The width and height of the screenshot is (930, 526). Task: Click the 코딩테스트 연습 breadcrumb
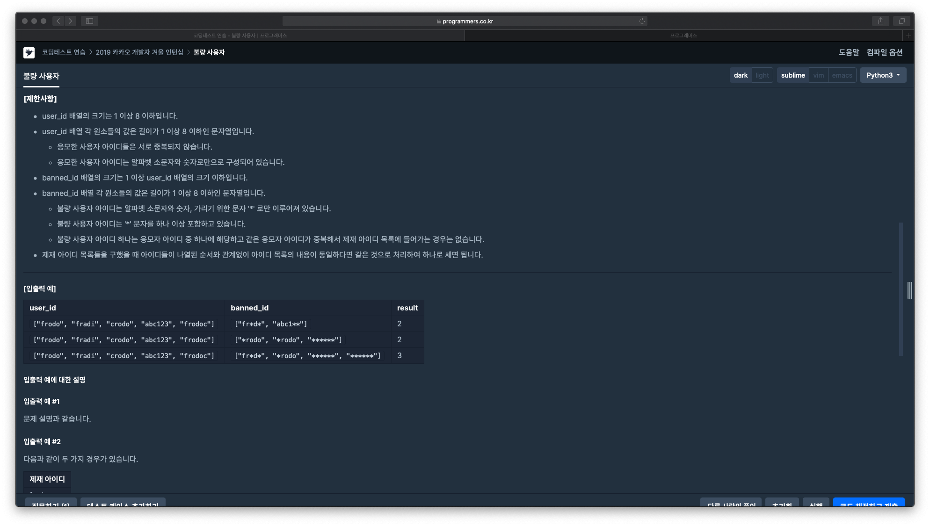point(64,52)
